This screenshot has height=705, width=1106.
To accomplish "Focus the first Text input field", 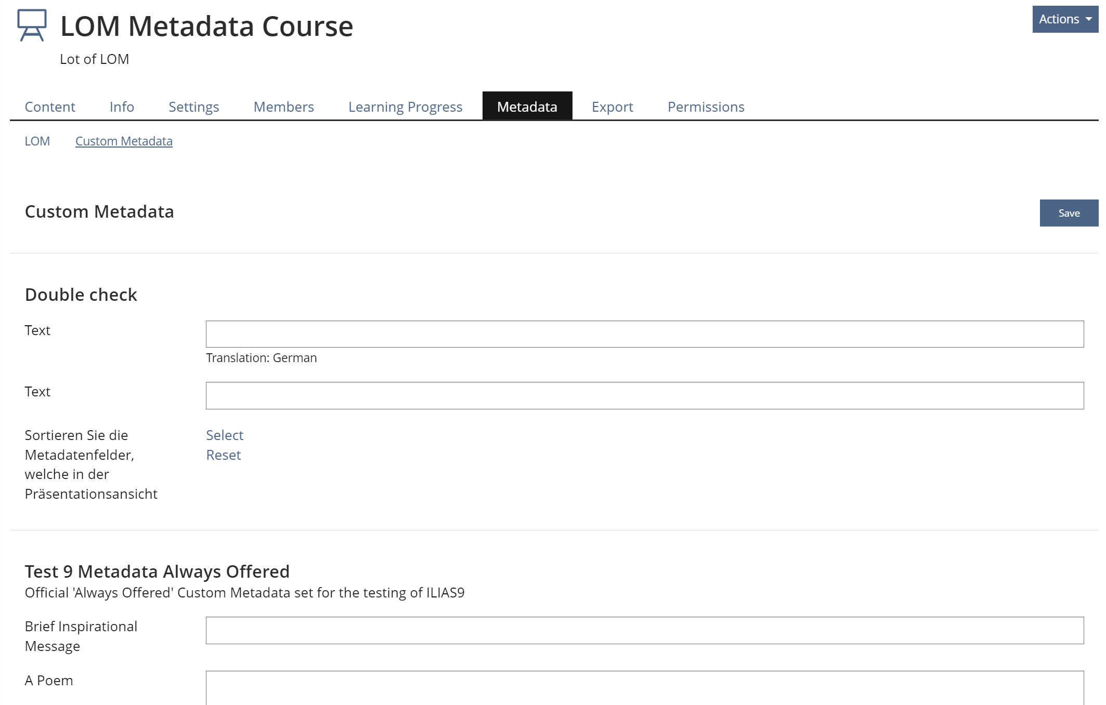I will pos(644,334).
